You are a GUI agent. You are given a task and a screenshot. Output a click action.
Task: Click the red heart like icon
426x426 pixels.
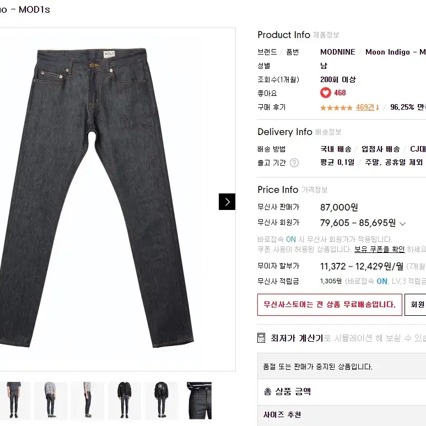pos(326,93)
